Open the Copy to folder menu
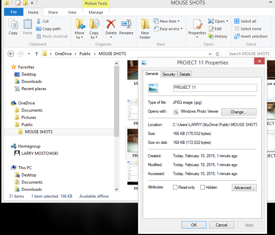275x235 pixels. [x=94, y=29]
